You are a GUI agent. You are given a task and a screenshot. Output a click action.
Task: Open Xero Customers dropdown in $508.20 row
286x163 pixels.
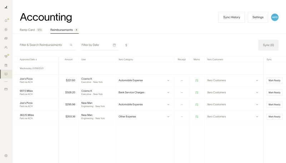point(257,92)
